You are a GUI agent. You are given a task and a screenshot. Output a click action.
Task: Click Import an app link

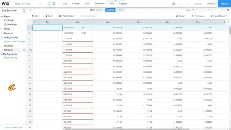pos(11,58)
